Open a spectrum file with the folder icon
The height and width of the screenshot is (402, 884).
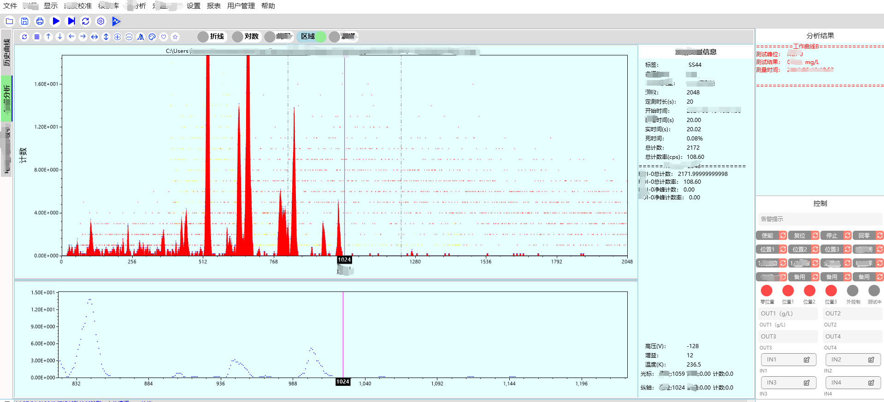click(x=9, y=21)
